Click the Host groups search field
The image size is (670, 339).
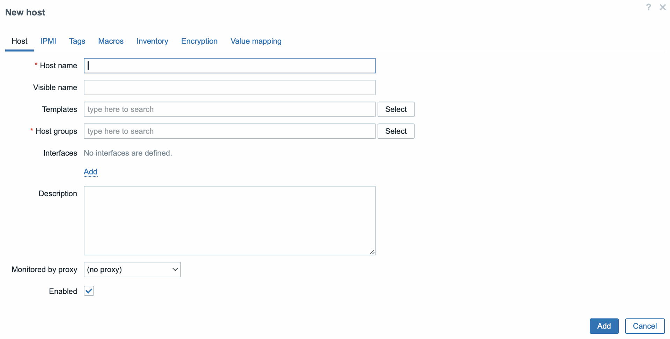pos(230,131)
